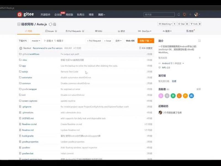Expand the DevOps menu
The height and width of the screenshot is (166, 221).
tap(144, 31)
